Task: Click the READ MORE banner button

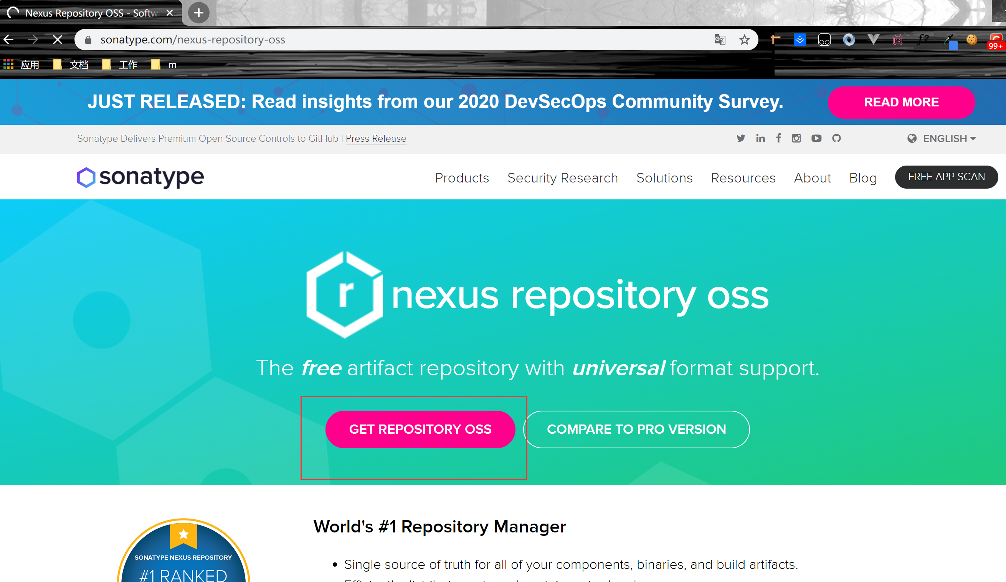Action: click(x=901, y=102)
